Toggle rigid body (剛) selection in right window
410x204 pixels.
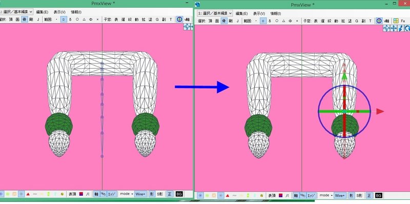[231, 21]
